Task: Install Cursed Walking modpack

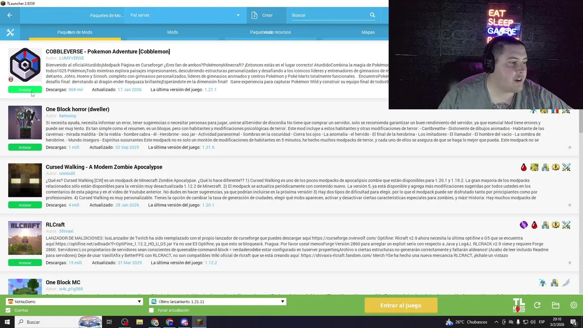Action: (25, 205)
